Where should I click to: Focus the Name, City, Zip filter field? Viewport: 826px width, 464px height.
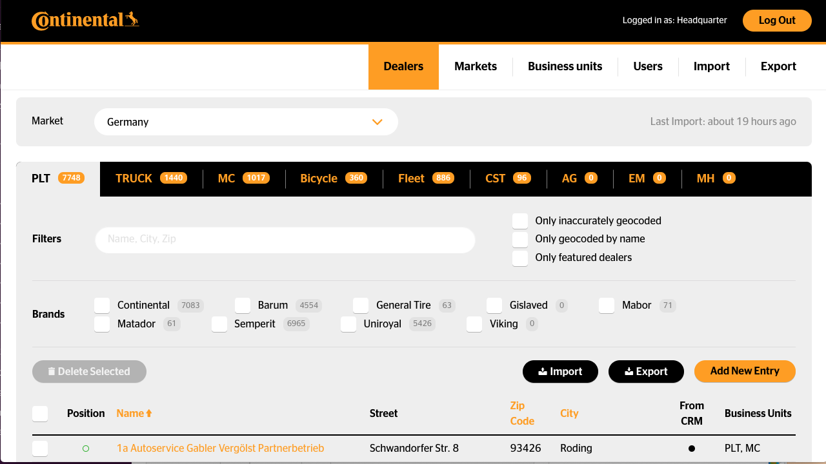coord(285,240)
